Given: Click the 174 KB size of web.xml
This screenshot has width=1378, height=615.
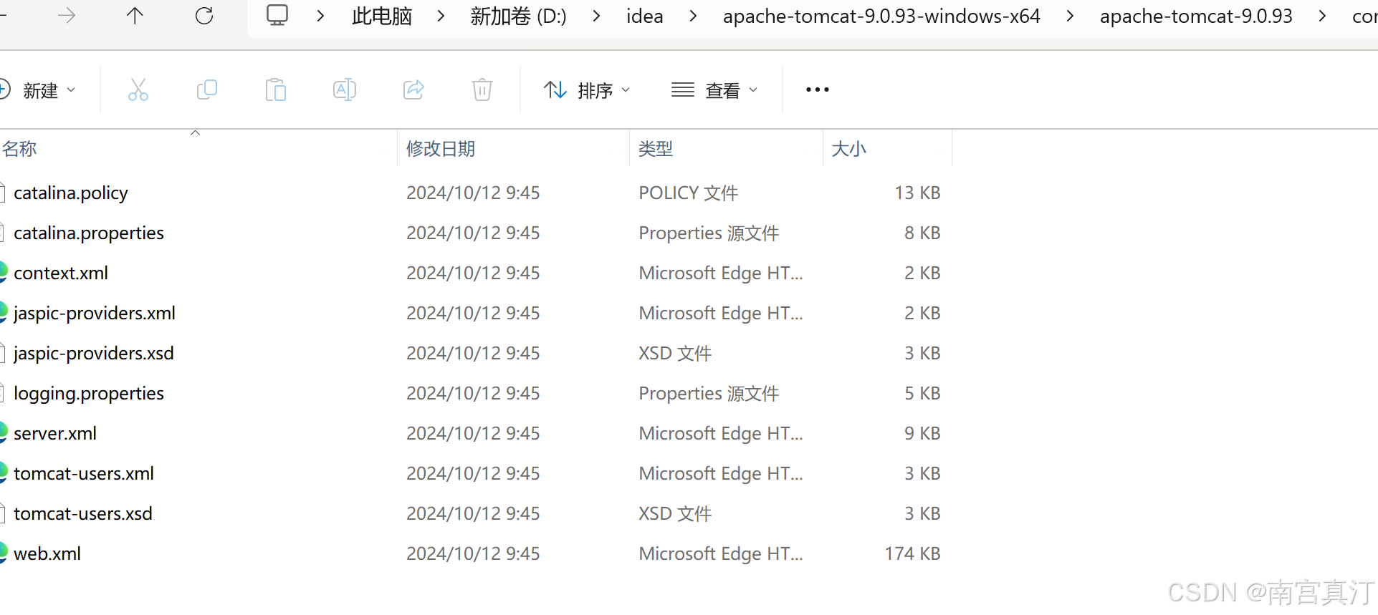Looking at the screenshot, I should click(x=912, y=553).
